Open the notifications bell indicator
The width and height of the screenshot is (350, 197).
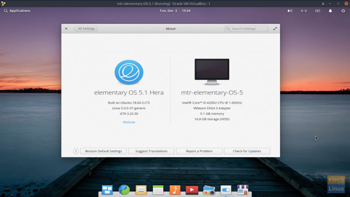tap(330, 11)
